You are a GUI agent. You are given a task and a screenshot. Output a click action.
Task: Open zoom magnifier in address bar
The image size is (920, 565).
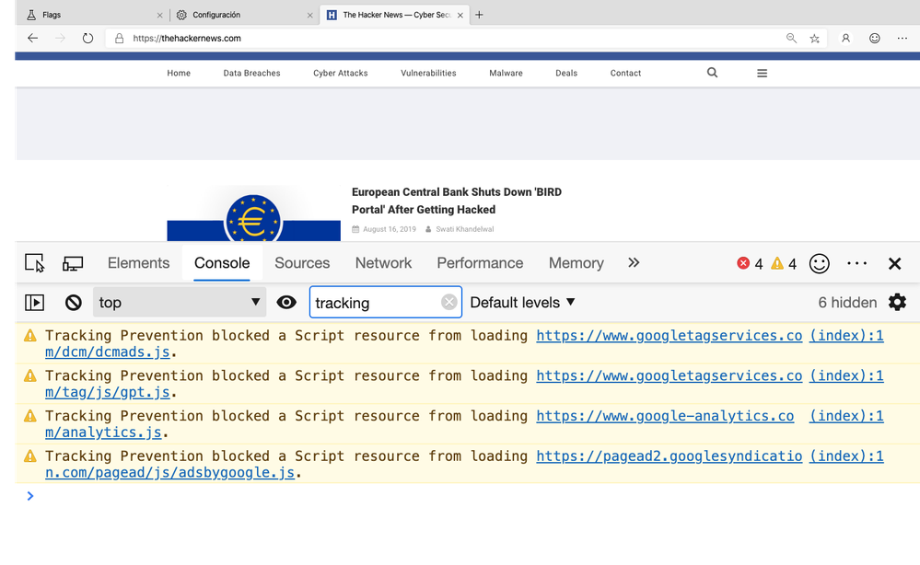[x=791, y=38]
